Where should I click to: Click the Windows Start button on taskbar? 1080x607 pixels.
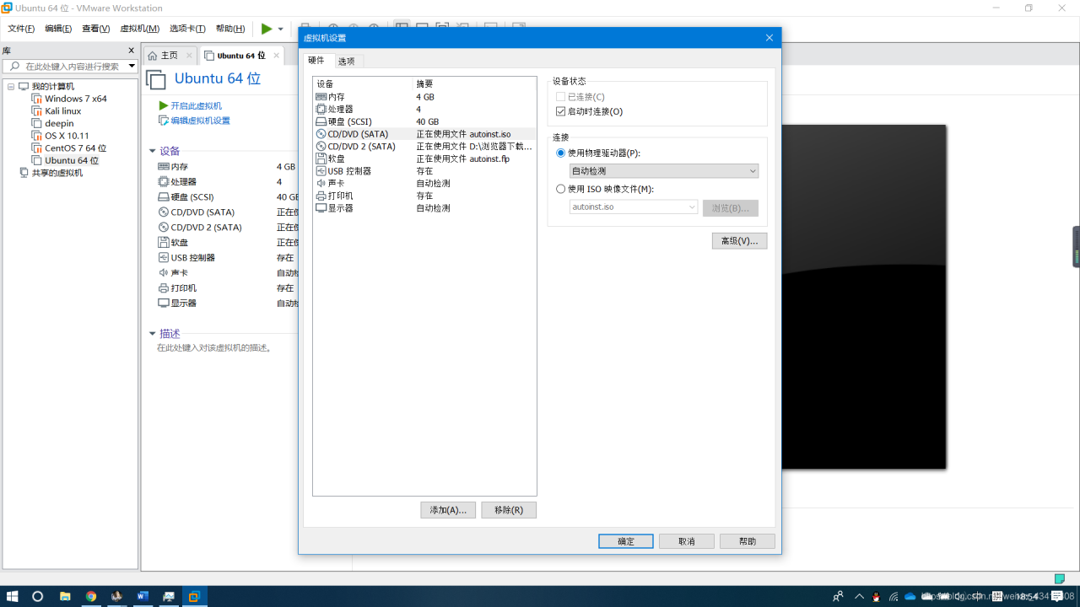coord(13,596)
